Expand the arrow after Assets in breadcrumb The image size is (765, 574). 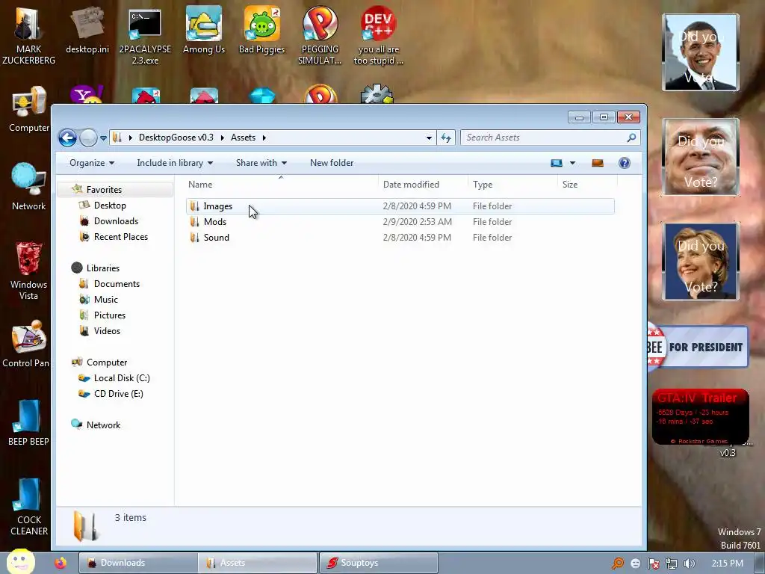tap(264, 138)
